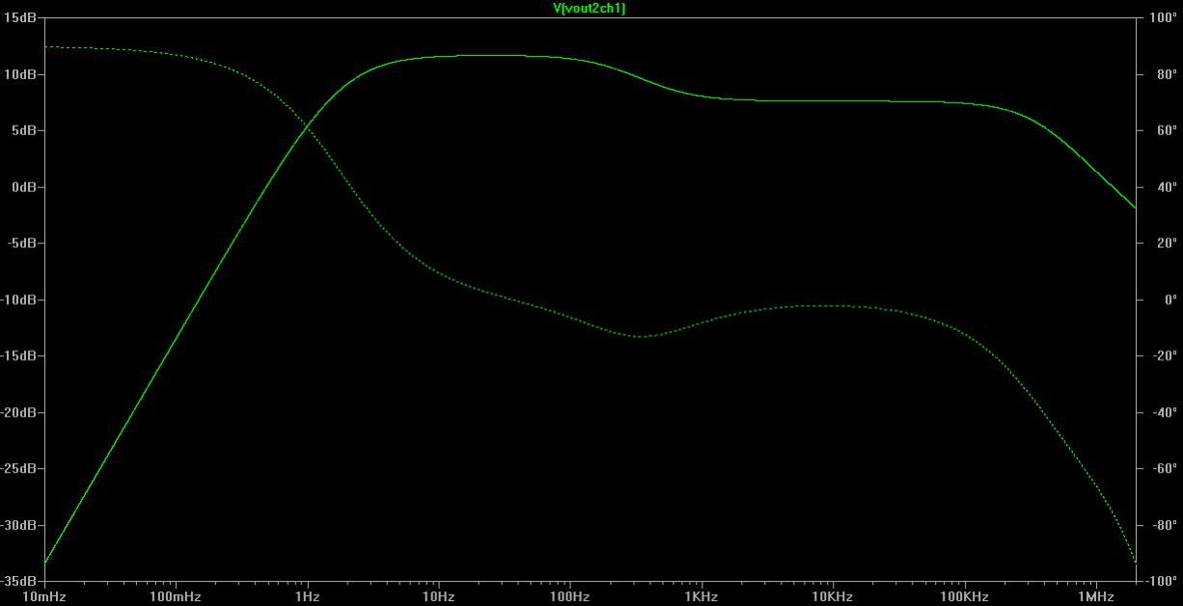1183x606 pixels.
Task: Click the -80° phase axis label
Action: [x=1163, y=526]
